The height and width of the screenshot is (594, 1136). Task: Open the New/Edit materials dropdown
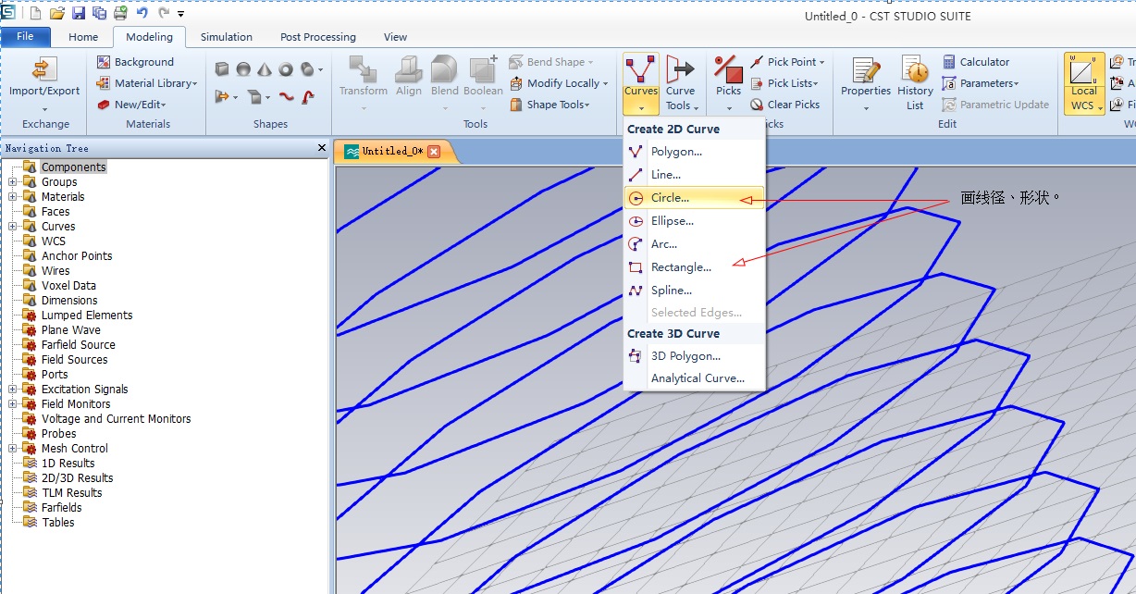tap(132, 105)
